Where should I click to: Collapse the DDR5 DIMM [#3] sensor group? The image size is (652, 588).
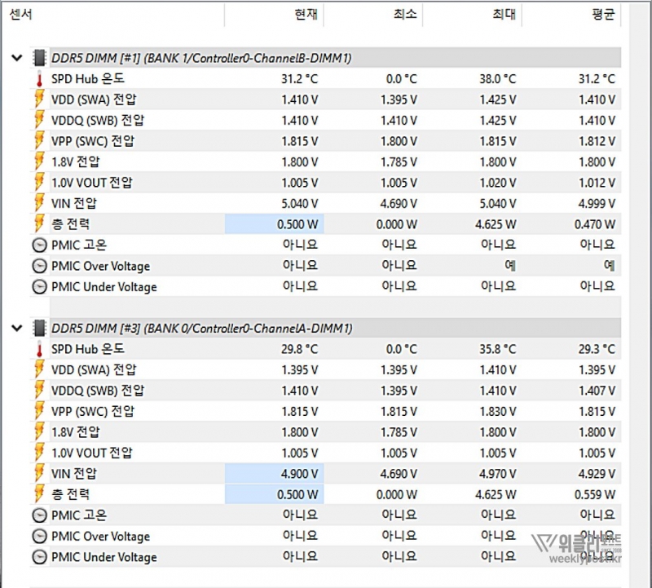click(16, 328)
